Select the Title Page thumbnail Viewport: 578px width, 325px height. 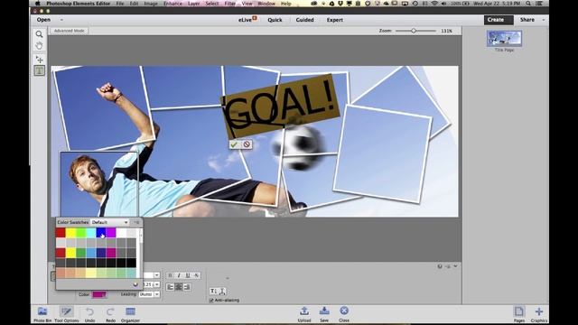pos(504,39)
